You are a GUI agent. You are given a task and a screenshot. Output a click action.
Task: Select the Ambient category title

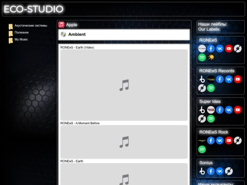click(77, 34)
